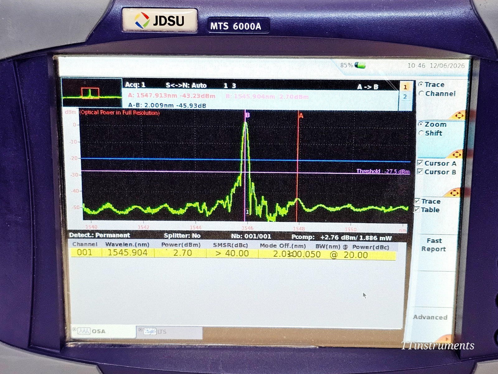The width and height of the screenshot is (498, 374).
Task: Select trace number 2 box
Action: point(405,97)
